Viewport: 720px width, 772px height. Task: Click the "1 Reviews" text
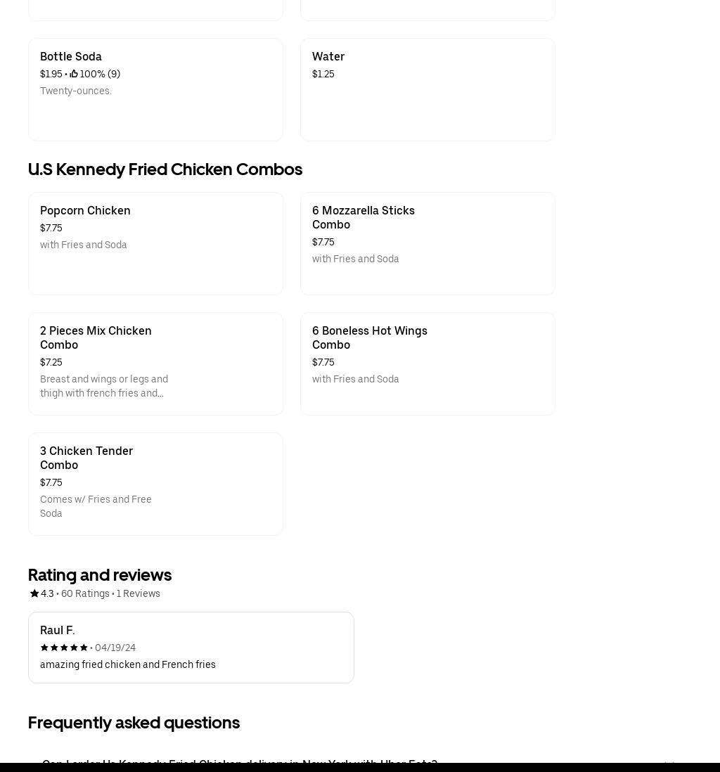139,593
